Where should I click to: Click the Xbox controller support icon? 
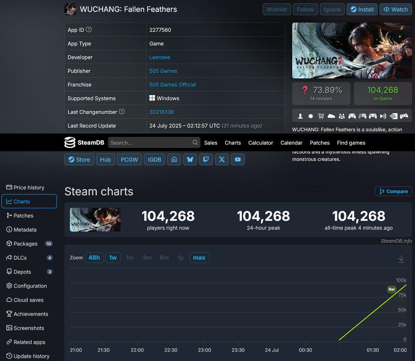tap(352, 116)
